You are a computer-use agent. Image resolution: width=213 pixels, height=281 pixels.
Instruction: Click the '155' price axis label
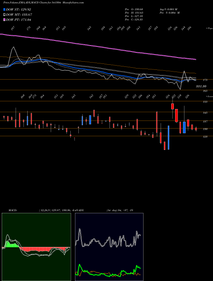coord(205,102)
